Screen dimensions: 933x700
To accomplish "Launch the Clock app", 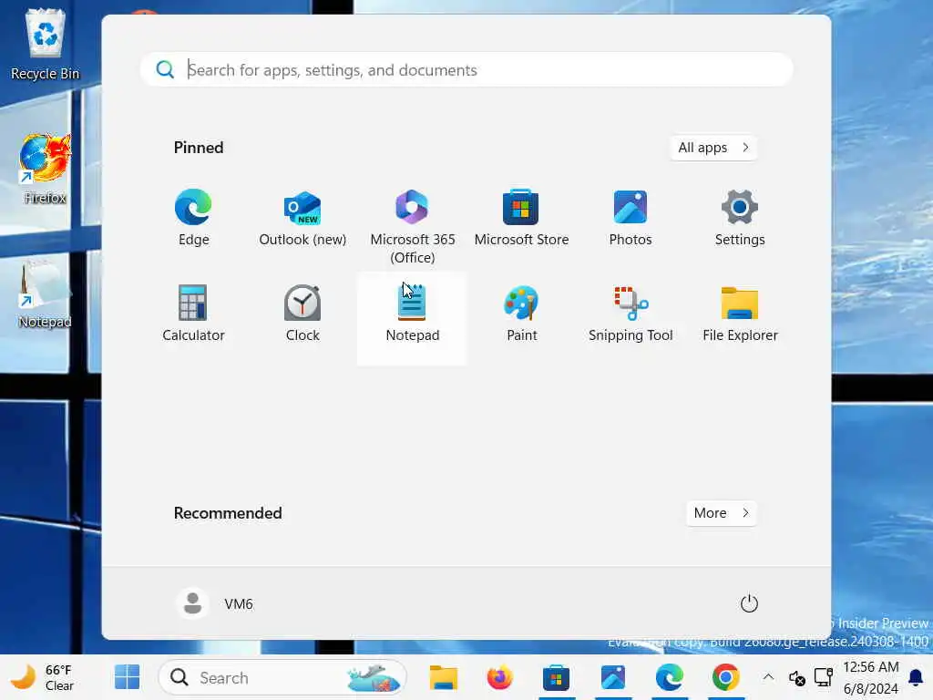I will [x=302, y=314].
